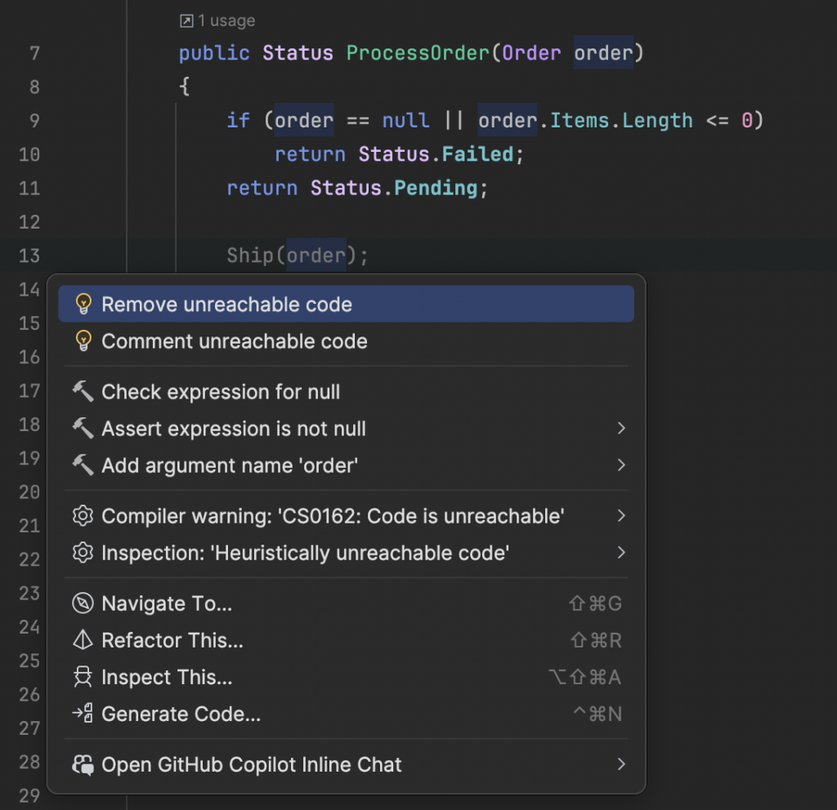Click line number 10 in the gutter
837x810 pixels.
[29, 154]
